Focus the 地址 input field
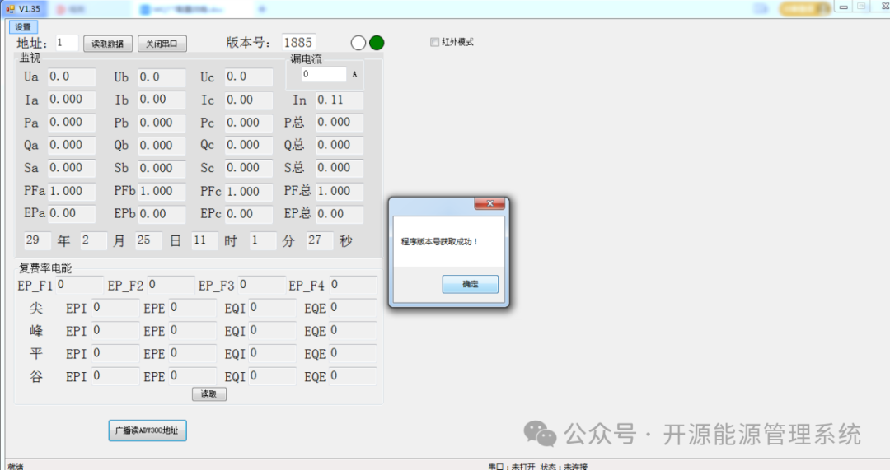The height and width of the screenshot is (470, 890). 67,43
